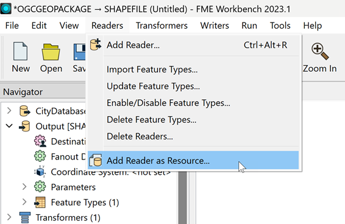
Task: Click the Transformers stack icon
Action: tap(24, 217)
